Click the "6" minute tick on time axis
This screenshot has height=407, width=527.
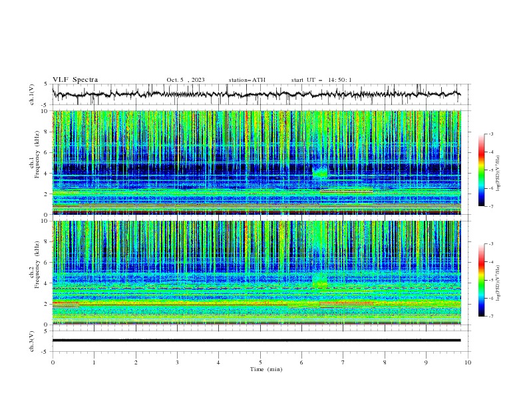click(301, 362)
